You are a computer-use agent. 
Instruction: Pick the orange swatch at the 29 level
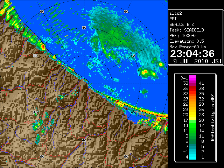192,99
